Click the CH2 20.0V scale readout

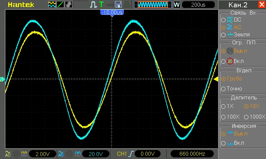click(96, 154)
